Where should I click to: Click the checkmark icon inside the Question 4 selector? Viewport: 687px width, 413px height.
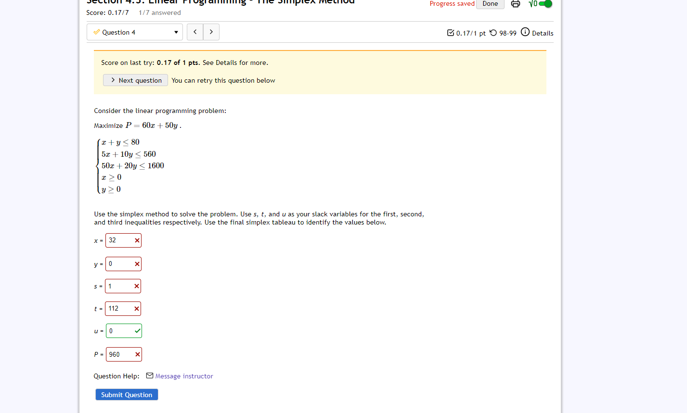(x=96, y=32)
